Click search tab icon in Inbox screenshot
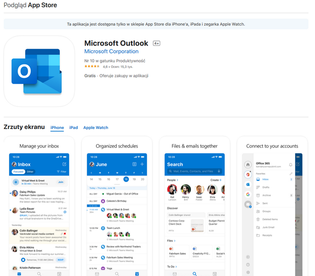This screenshot has width=315, height=276. (x=39, y=274)
